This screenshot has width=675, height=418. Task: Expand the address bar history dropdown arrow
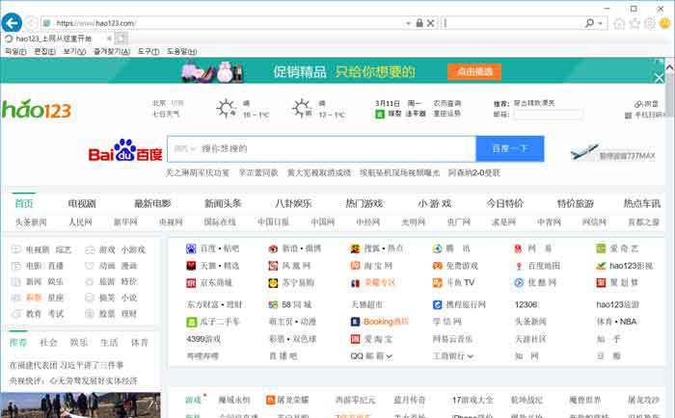pos(408,23)
